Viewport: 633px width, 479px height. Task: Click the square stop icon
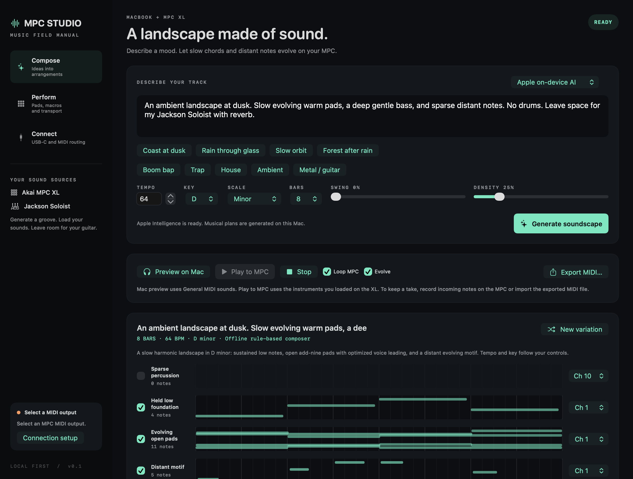tap(290, 272)
